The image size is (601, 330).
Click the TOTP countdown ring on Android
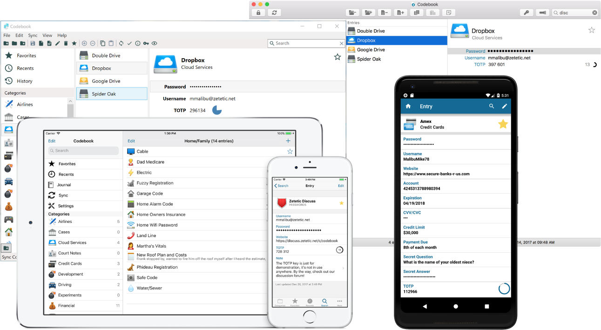click(504, 289)
